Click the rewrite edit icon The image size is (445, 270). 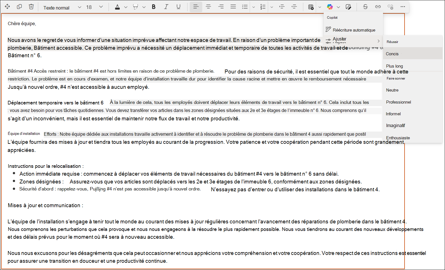click(x=348, y=7)
